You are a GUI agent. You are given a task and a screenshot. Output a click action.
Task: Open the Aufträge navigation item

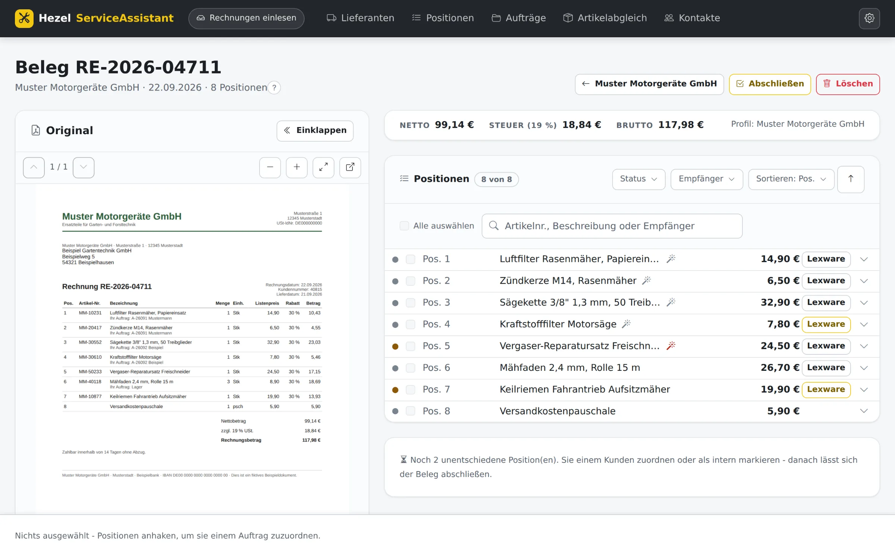pyautogui.click(x=519, y=18)
